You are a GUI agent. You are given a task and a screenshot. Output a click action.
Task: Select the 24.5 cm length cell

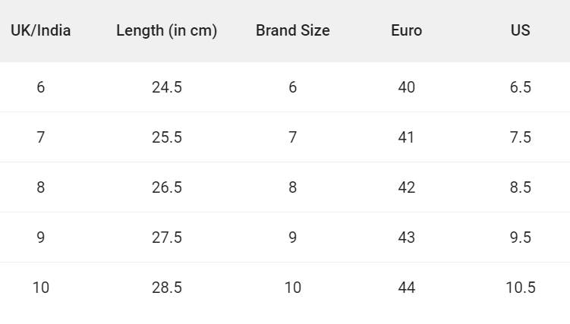click(x=166, y=87)
